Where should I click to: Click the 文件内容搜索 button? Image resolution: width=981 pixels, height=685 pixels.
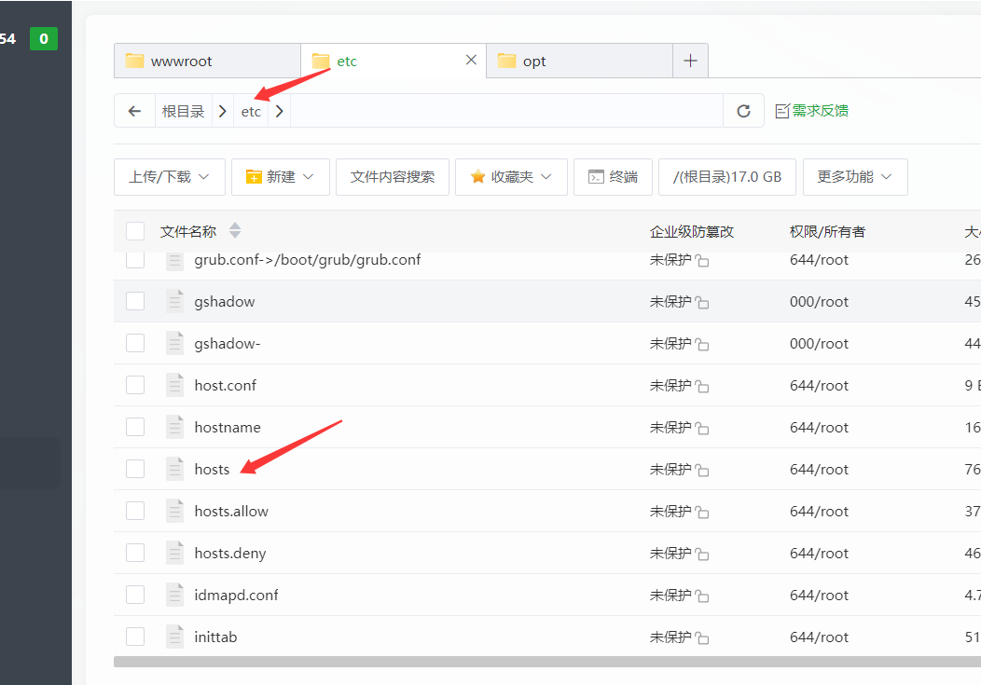(x=393, y=177)
